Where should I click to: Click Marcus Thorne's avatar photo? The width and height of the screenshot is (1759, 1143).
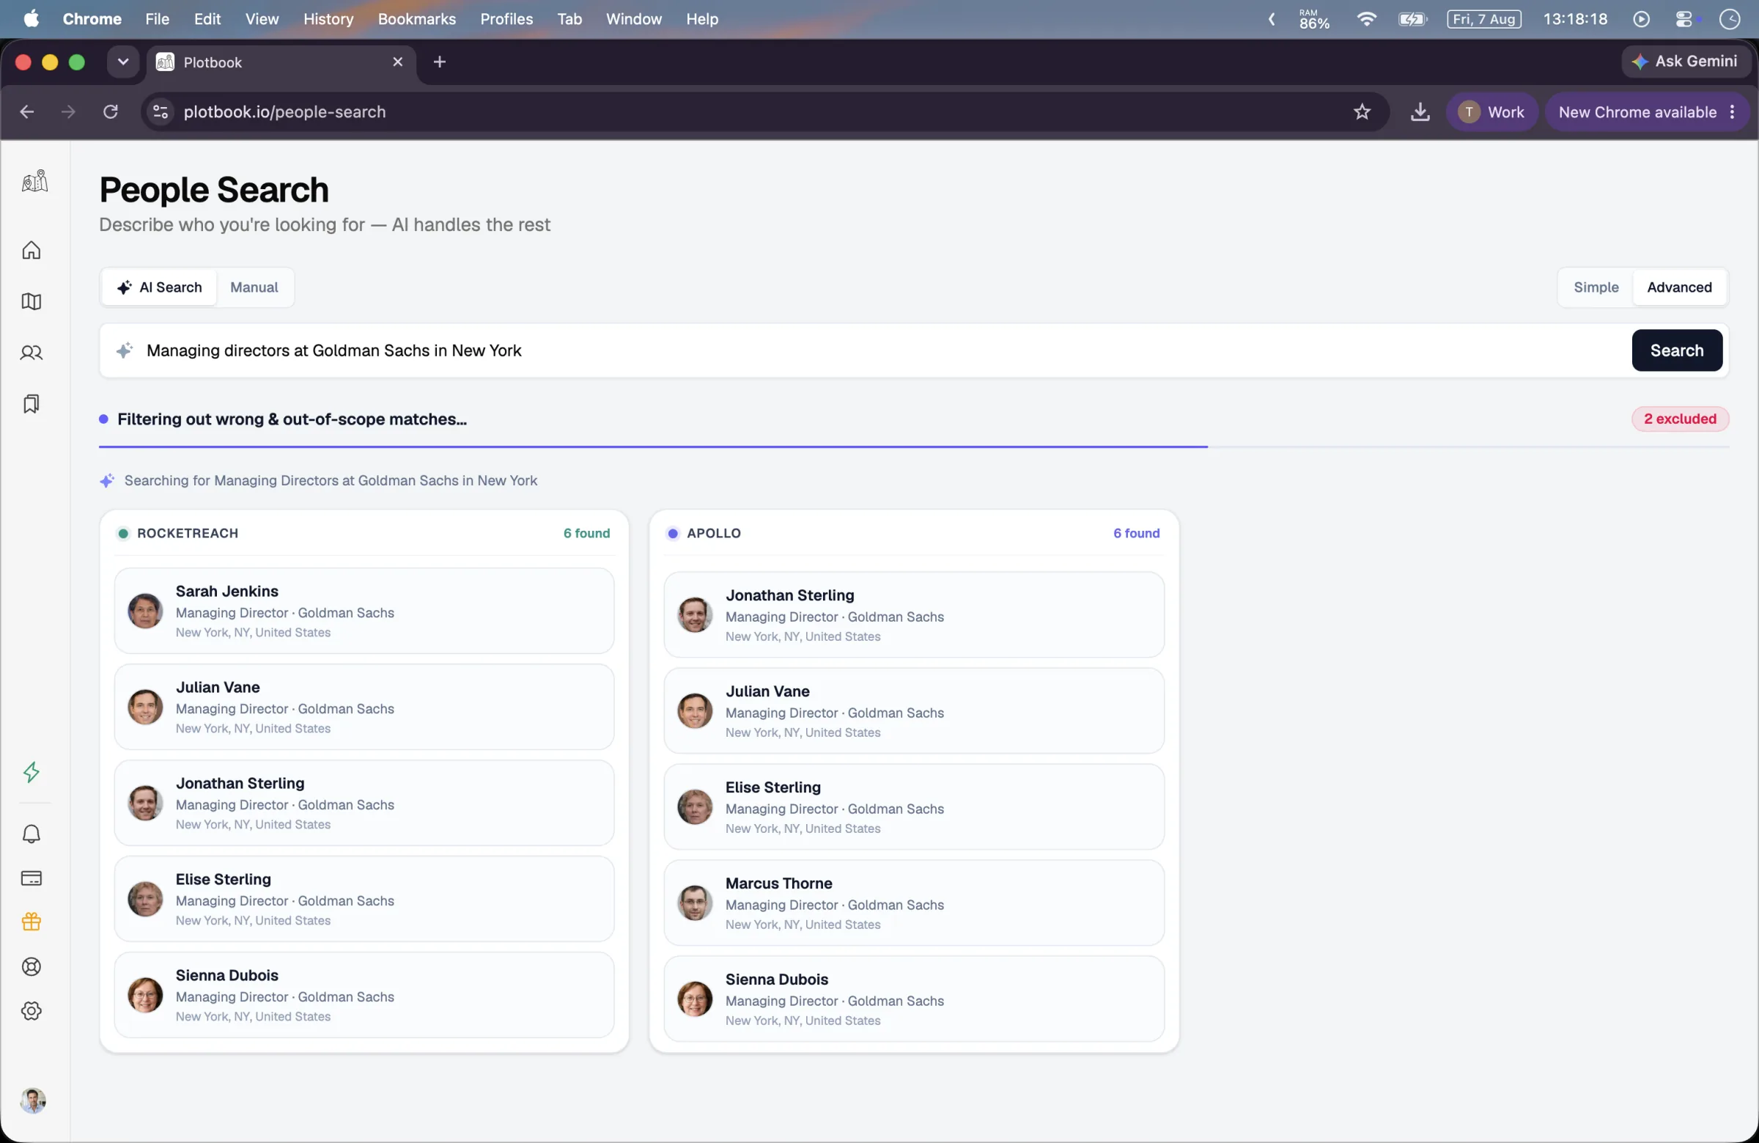click(695, 903)
